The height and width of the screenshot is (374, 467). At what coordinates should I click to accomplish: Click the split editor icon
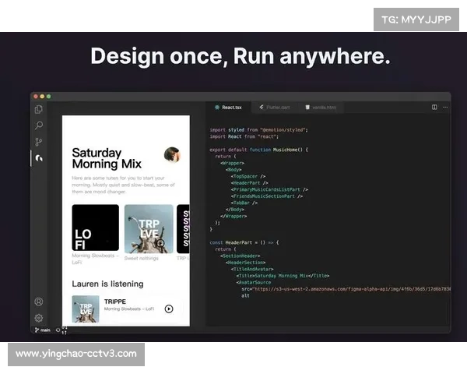point(434,107)
